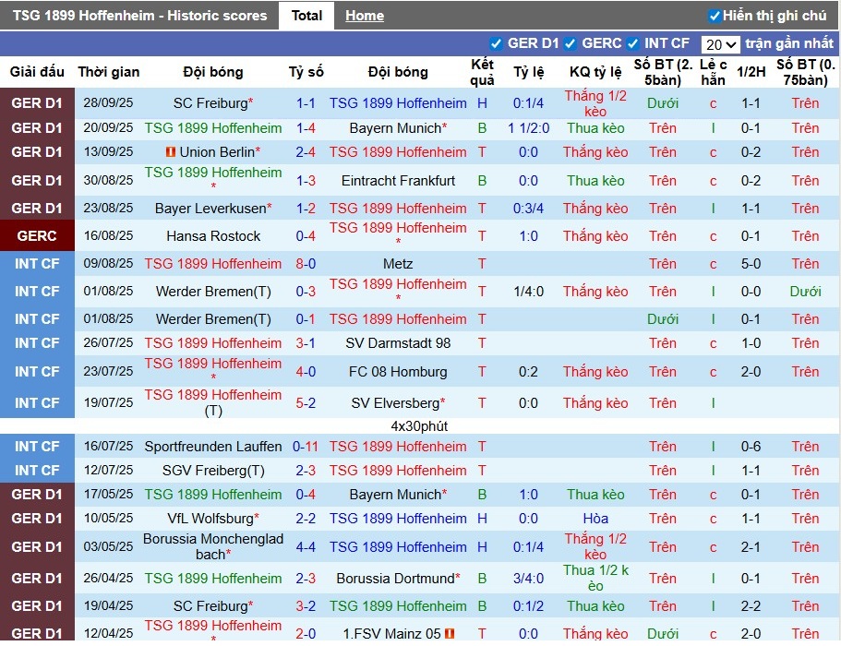Viewport: 841px width, 646px height.
Task: Open the SV Darmstadt 98 link
Action: coord(398,343)
